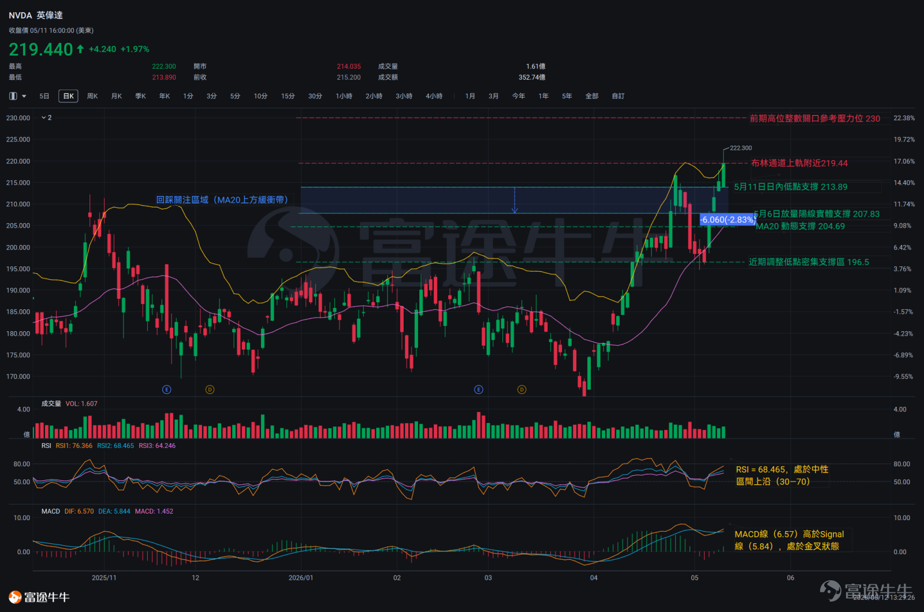
Task: Select the 前期高位整數關口參考壓力位 230 annotation
Action: 815,118
